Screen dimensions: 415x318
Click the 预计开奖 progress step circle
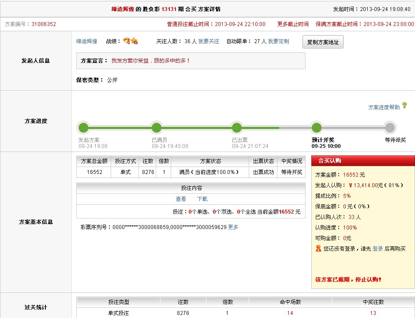(316, 128)
